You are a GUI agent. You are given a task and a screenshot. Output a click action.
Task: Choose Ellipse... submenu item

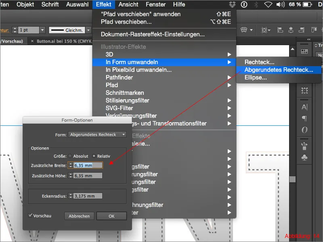(279, 77)
